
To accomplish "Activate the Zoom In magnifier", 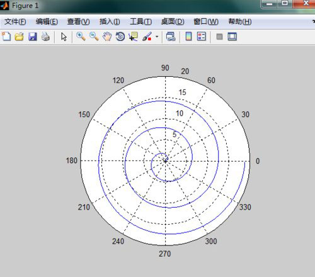I will 81,37.
